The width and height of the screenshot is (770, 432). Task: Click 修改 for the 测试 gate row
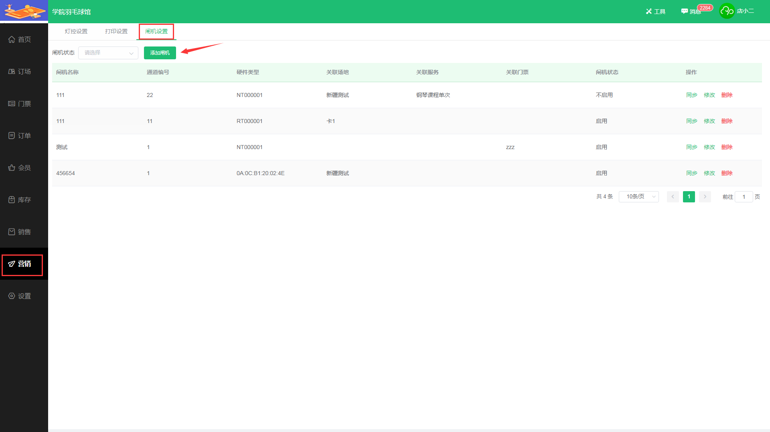coord(709,147)
